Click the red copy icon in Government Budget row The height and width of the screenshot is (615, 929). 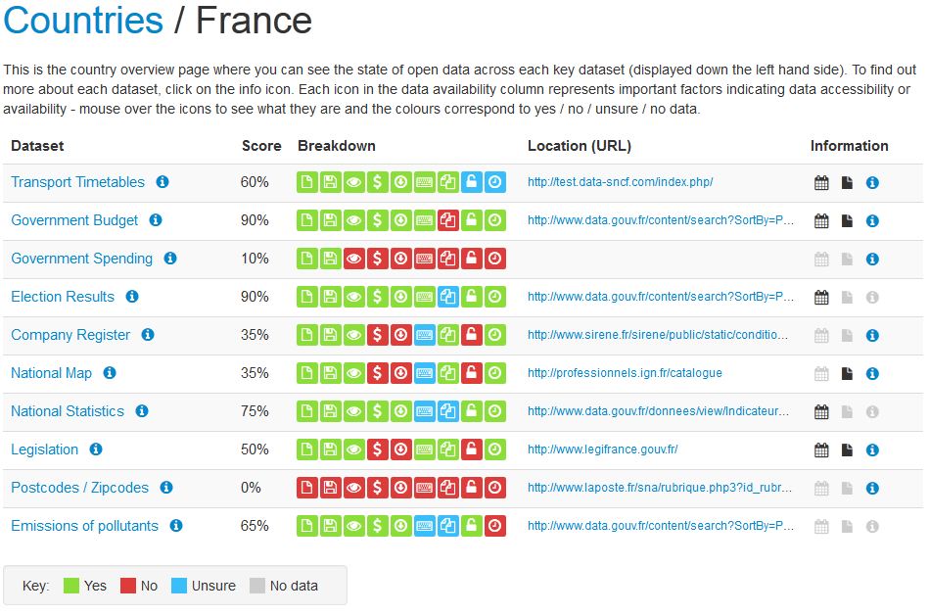[448, 220]
